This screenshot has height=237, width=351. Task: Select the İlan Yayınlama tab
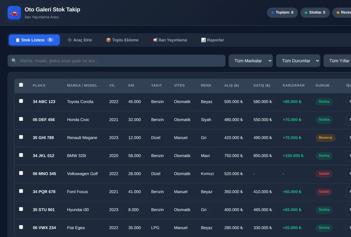(x=170, y=40)
